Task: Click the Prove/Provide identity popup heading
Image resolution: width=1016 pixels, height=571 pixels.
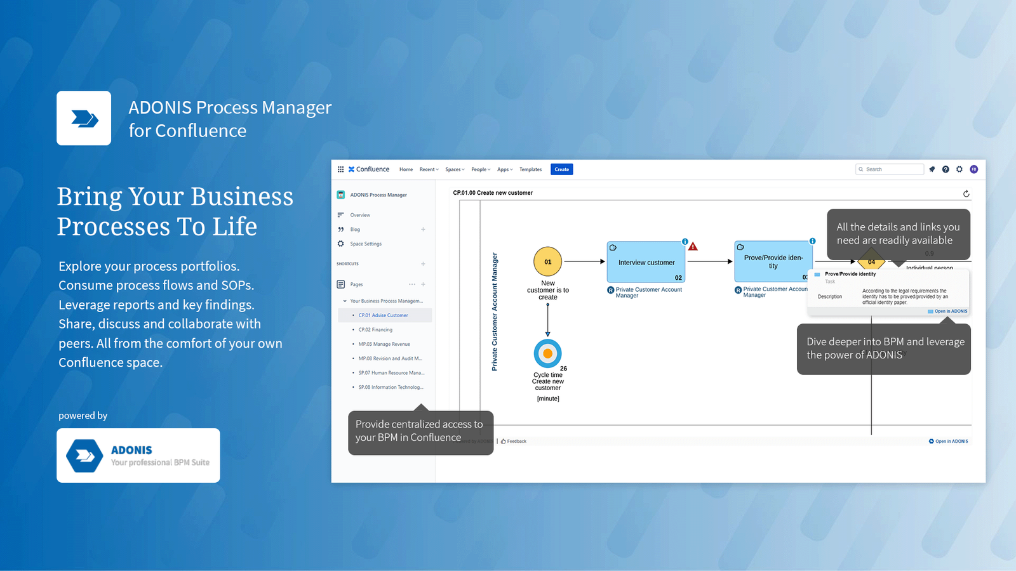Action: (x=850, y=274)
